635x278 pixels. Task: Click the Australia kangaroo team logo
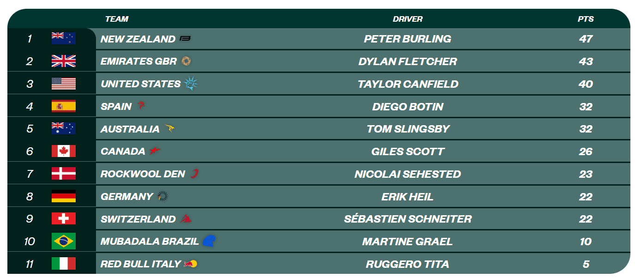point(169,129)
